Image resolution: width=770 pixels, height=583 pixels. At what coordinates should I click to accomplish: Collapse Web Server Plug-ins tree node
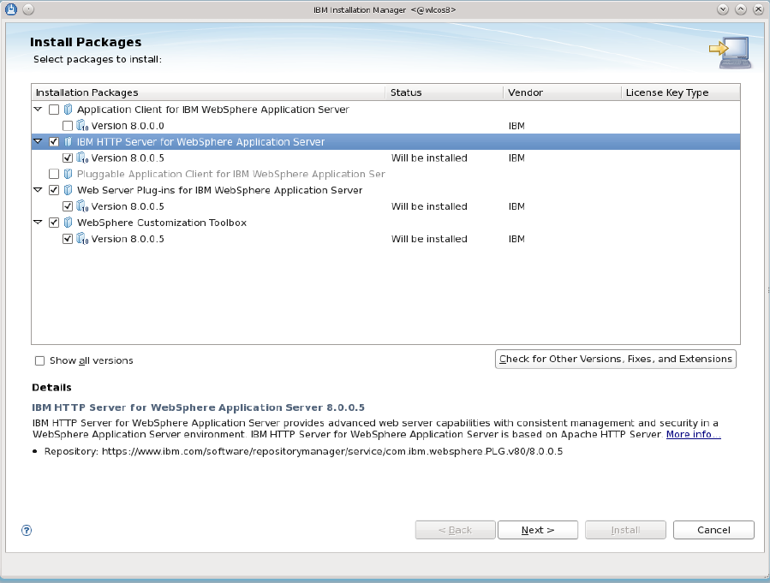click(x=38, y=189)
